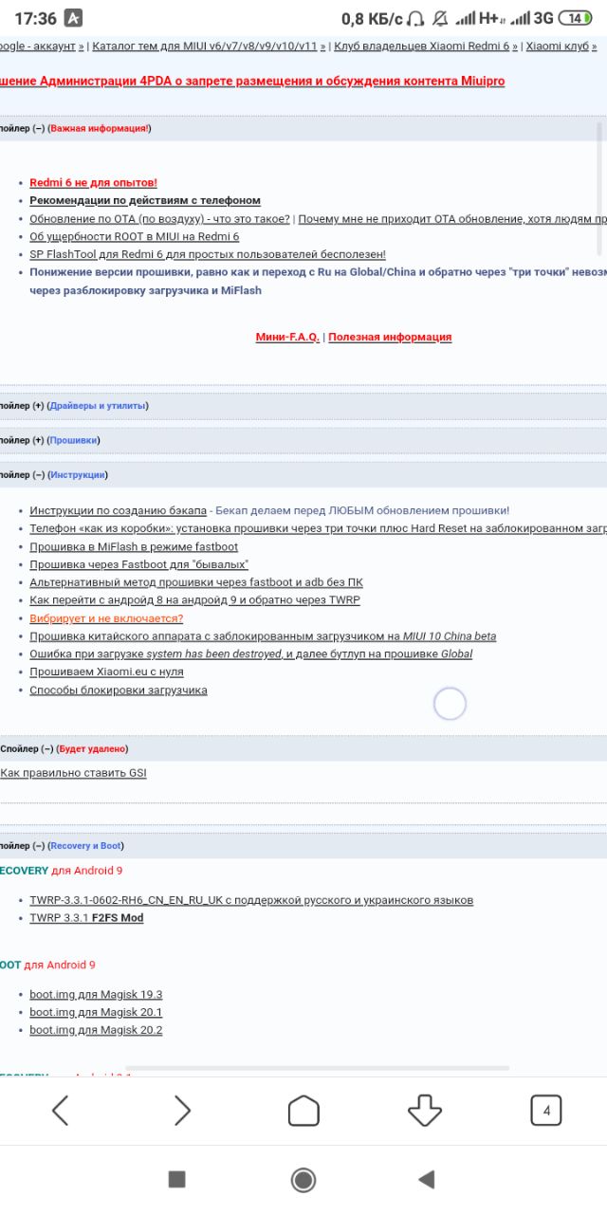Open Рекомендации по действиям с телефоном
Image resolution: width=607 pixels, height=1214 pixels.
pos(145,200)
